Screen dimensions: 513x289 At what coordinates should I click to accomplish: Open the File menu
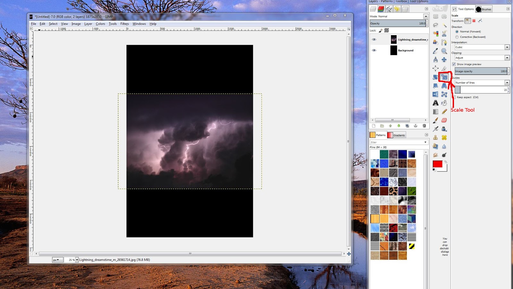coord(33,24)
